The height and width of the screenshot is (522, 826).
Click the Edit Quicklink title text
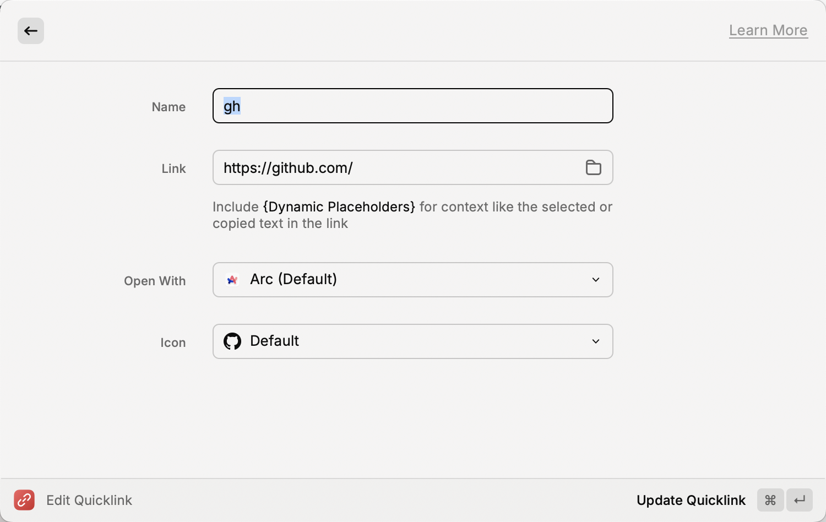point(89,500)
